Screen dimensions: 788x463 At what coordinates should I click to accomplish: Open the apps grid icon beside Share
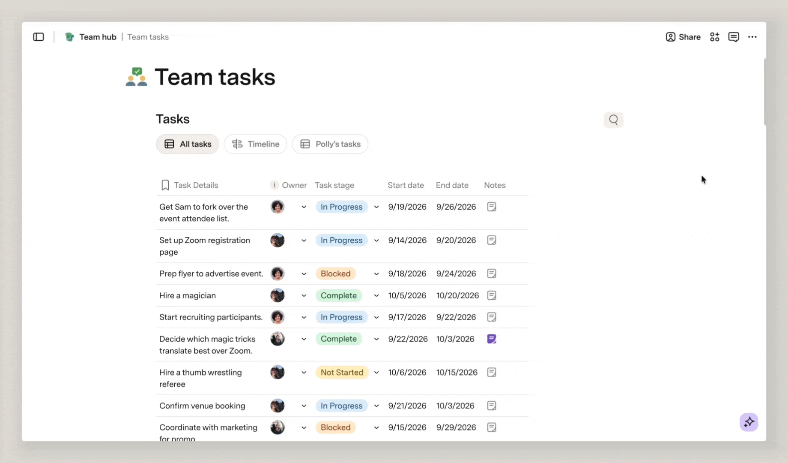point(714,37)
